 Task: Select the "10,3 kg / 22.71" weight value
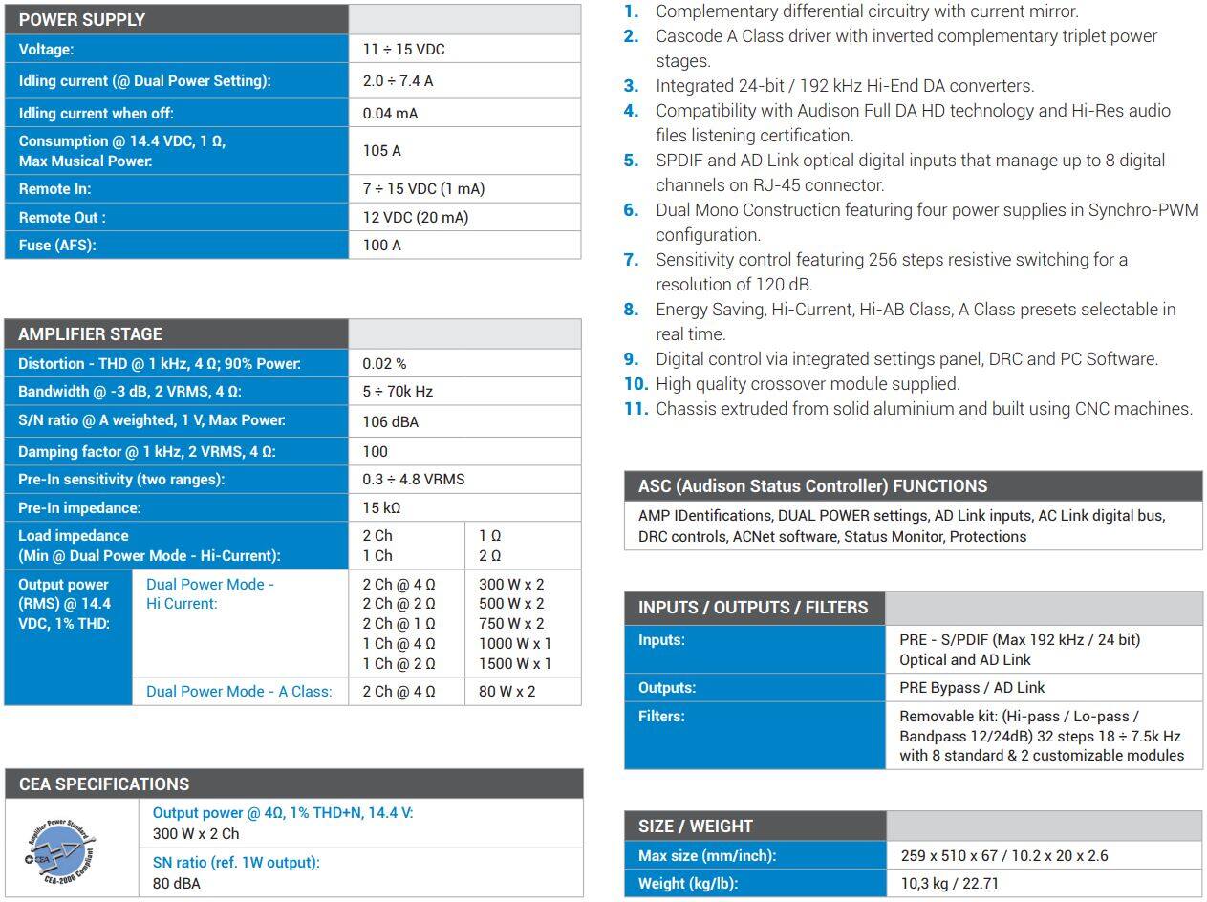(x=950, y=883)
